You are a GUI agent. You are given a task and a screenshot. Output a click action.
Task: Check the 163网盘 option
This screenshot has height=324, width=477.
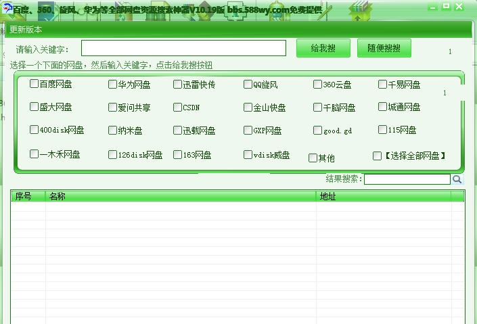click(177, 154)
